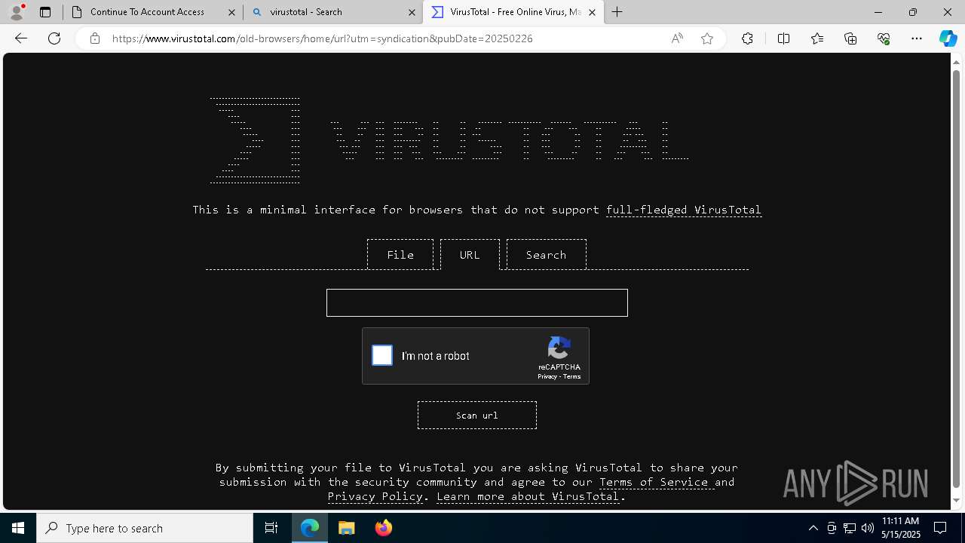
Task: Open the Privacy Policy link
Action: [375, 496]
